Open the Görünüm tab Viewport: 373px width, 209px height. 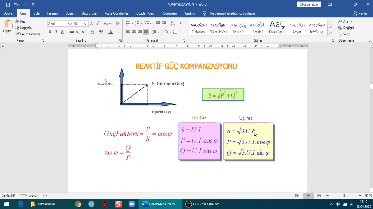pos(170,13)
